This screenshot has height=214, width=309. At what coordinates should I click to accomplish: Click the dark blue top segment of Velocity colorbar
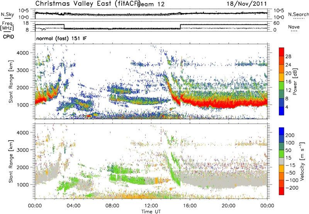click(282, 131)
